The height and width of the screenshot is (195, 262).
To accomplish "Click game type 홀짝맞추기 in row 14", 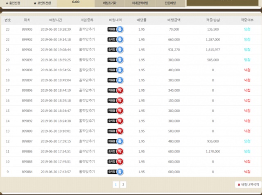I will click(x=87, y=121).
